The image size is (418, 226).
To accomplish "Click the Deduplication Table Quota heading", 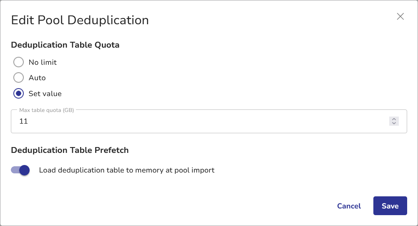I will [x=65, y=45].
